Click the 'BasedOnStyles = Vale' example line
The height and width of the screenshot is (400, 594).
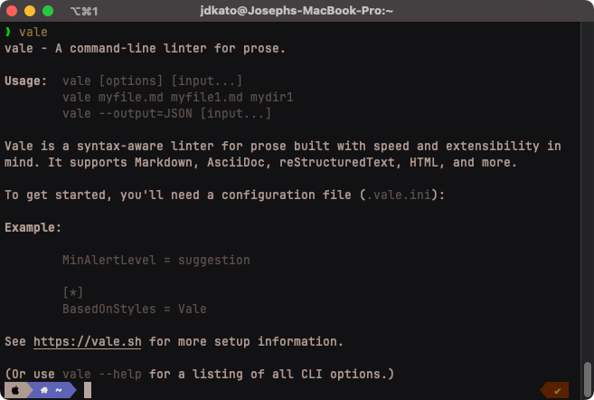tap(134, 309)
